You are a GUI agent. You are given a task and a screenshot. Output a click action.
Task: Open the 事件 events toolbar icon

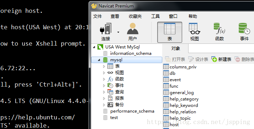pos(244,32)
